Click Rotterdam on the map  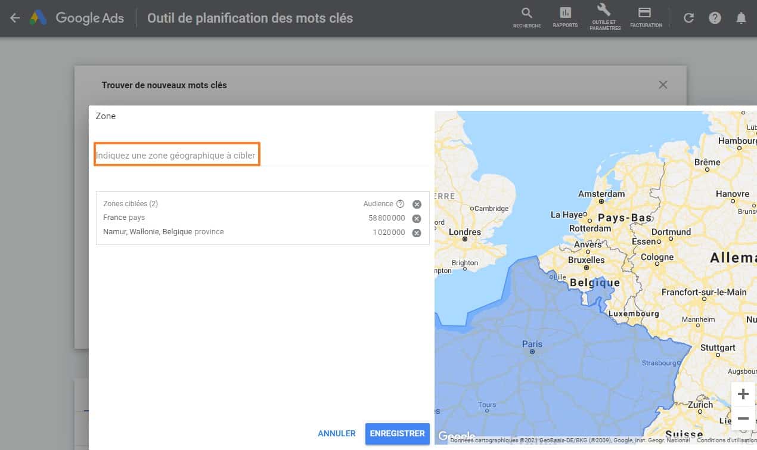590,228
